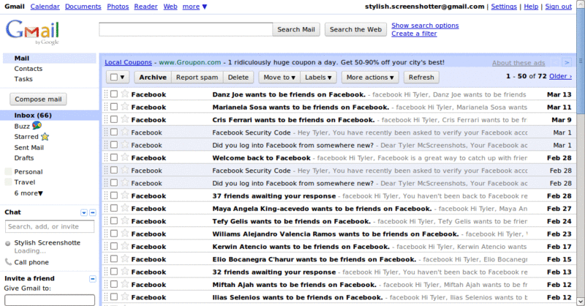Grab the drag handle on Danz Joe email
Viewport: 585px width, 306px height.
point(106,94)
